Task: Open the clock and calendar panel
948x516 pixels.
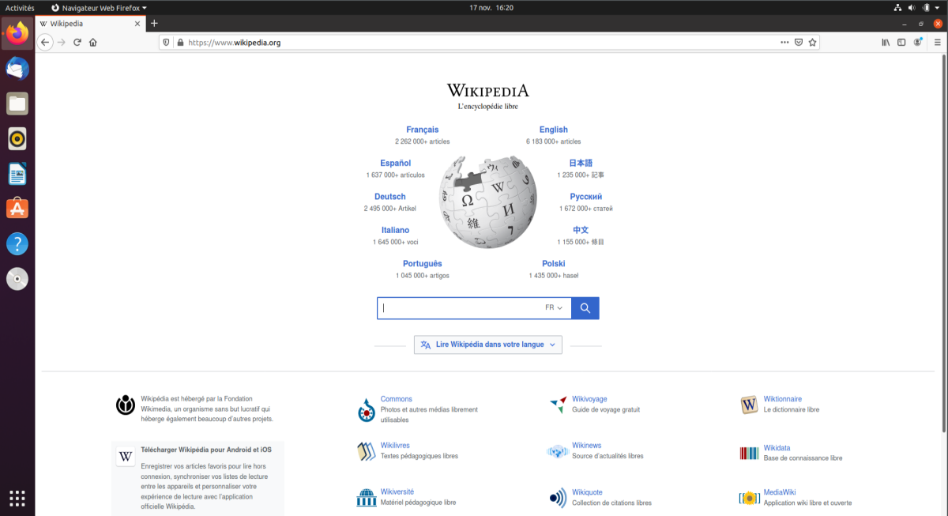Action: pyautogui.click(x=491, y=7)
